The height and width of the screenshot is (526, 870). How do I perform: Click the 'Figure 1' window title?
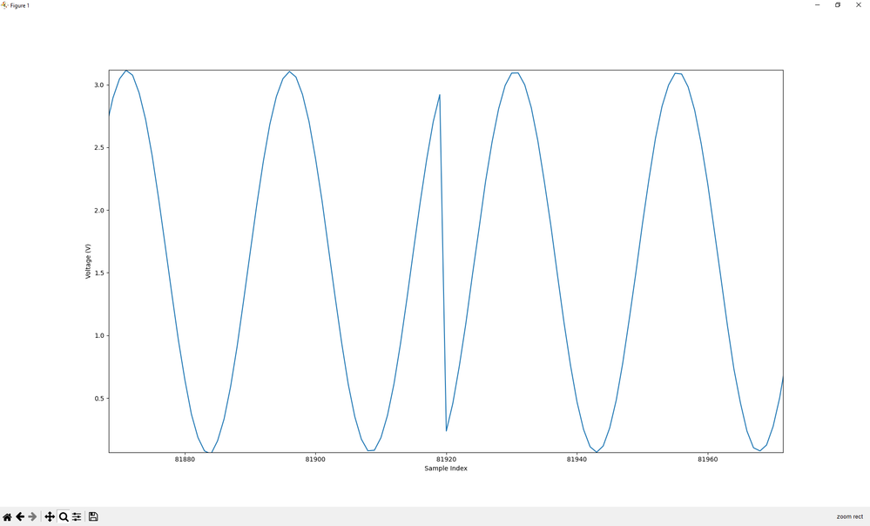coord(20,5)
